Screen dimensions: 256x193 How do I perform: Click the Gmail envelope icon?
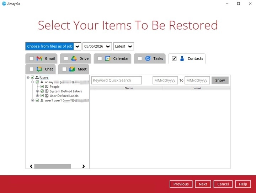[39, 58]
